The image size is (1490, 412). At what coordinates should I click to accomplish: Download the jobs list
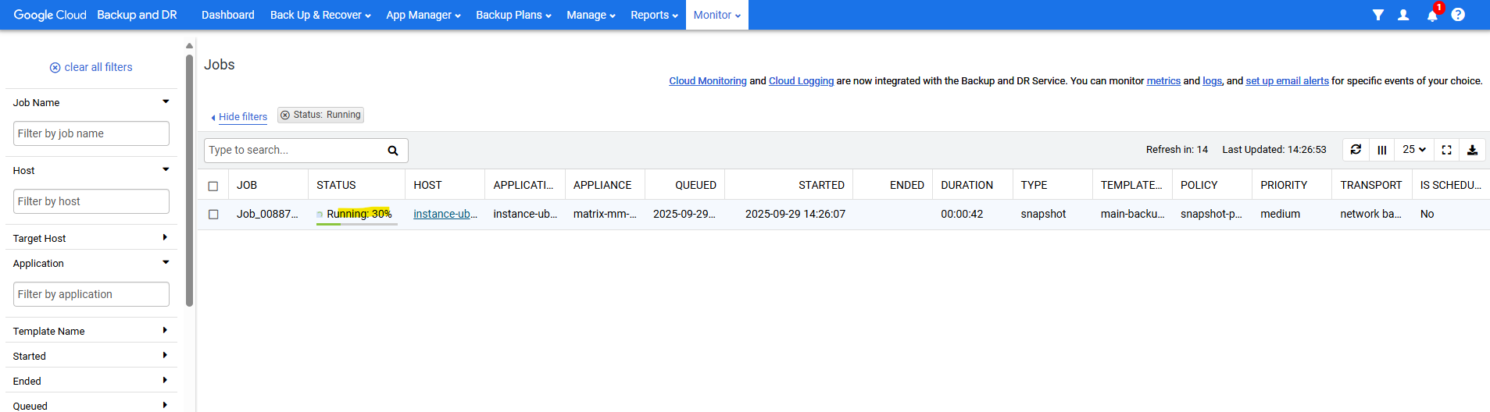[1472, 150]
